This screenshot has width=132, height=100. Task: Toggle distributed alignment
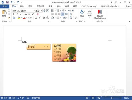pyautogui.click(x=66, y=14)
